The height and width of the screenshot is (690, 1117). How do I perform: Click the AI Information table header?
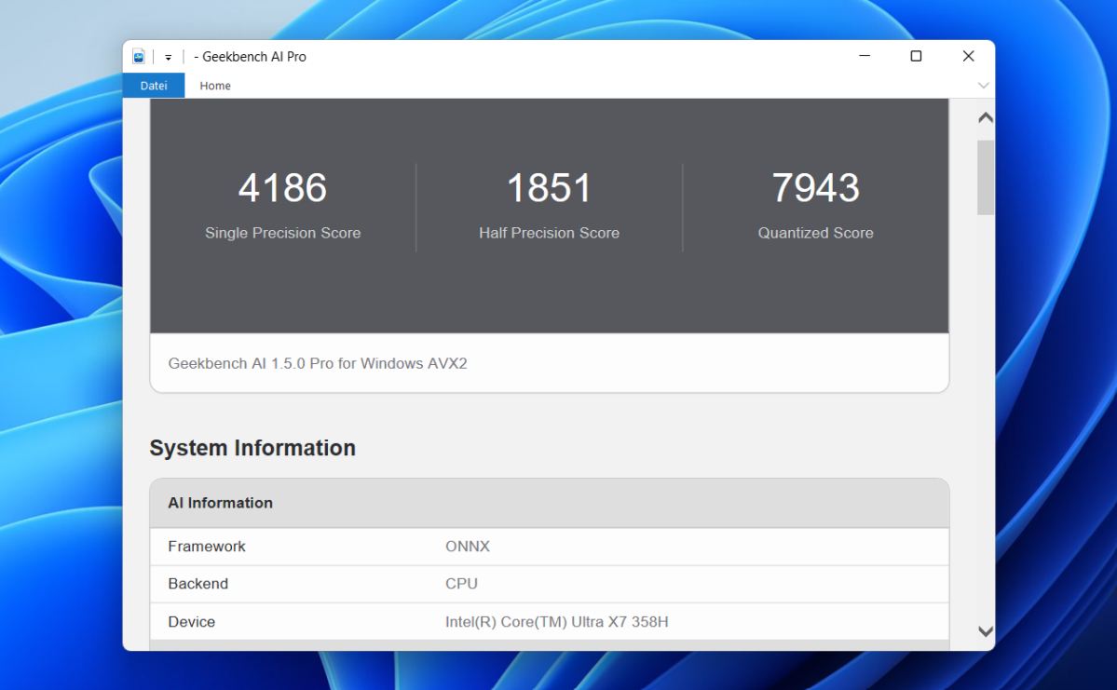coord(550,504)
